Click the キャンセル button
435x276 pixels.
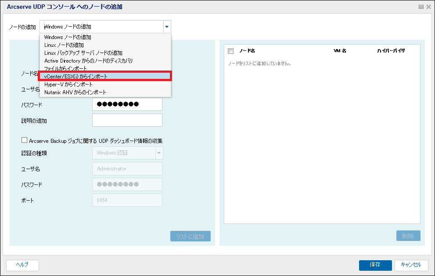411,265
